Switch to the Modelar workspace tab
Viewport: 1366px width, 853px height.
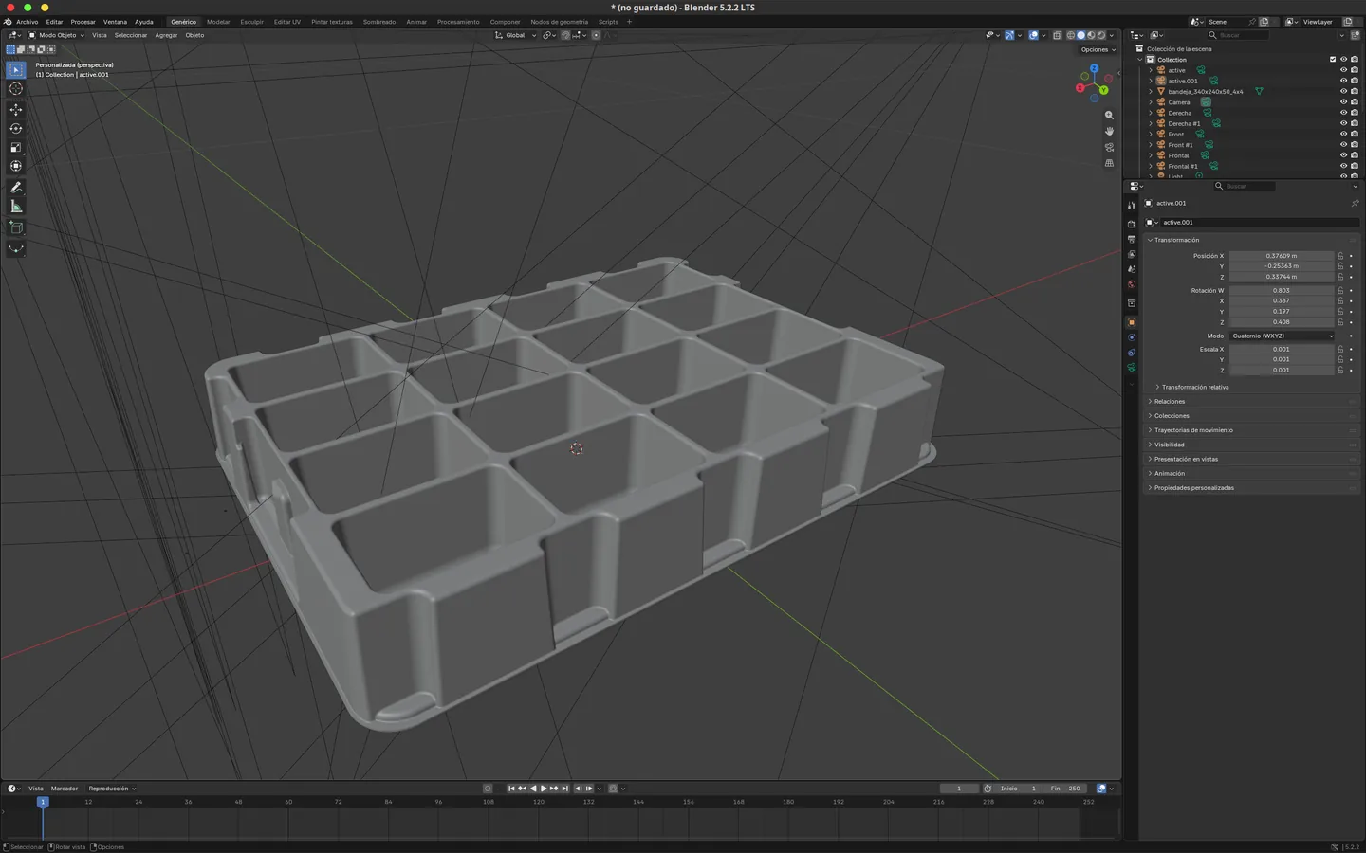218,22
